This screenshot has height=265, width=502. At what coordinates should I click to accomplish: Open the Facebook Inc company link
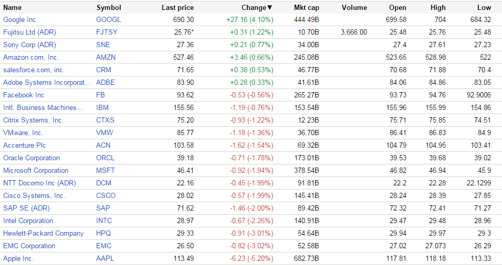24,95
